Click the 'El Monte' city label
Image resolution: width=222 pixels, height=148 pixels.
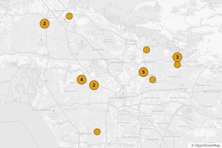(x=181, y=89)
